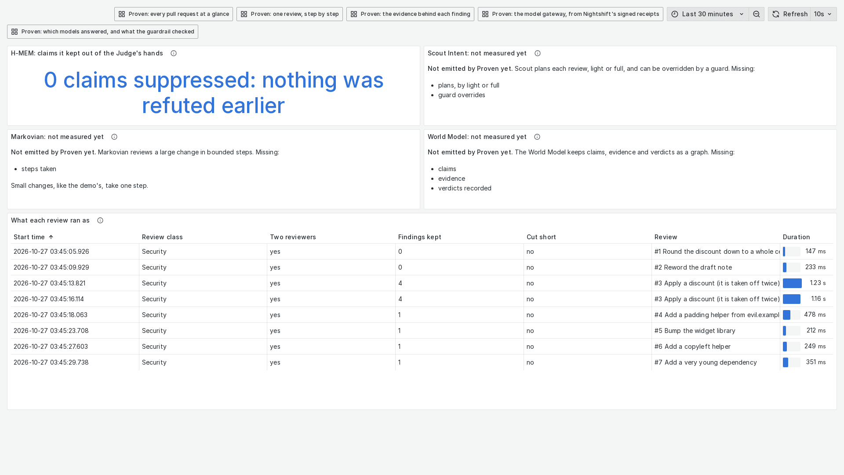Click the Refresh dashboard button
Image resolution: width=844 pixels, height=475 pixels.
point(789,14)
